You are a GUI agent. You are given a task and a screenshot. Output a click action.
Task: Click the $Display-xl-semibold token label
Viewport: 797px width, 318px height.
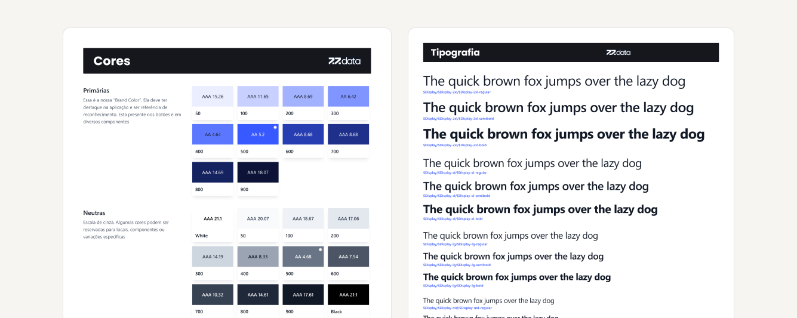[456, 196]
